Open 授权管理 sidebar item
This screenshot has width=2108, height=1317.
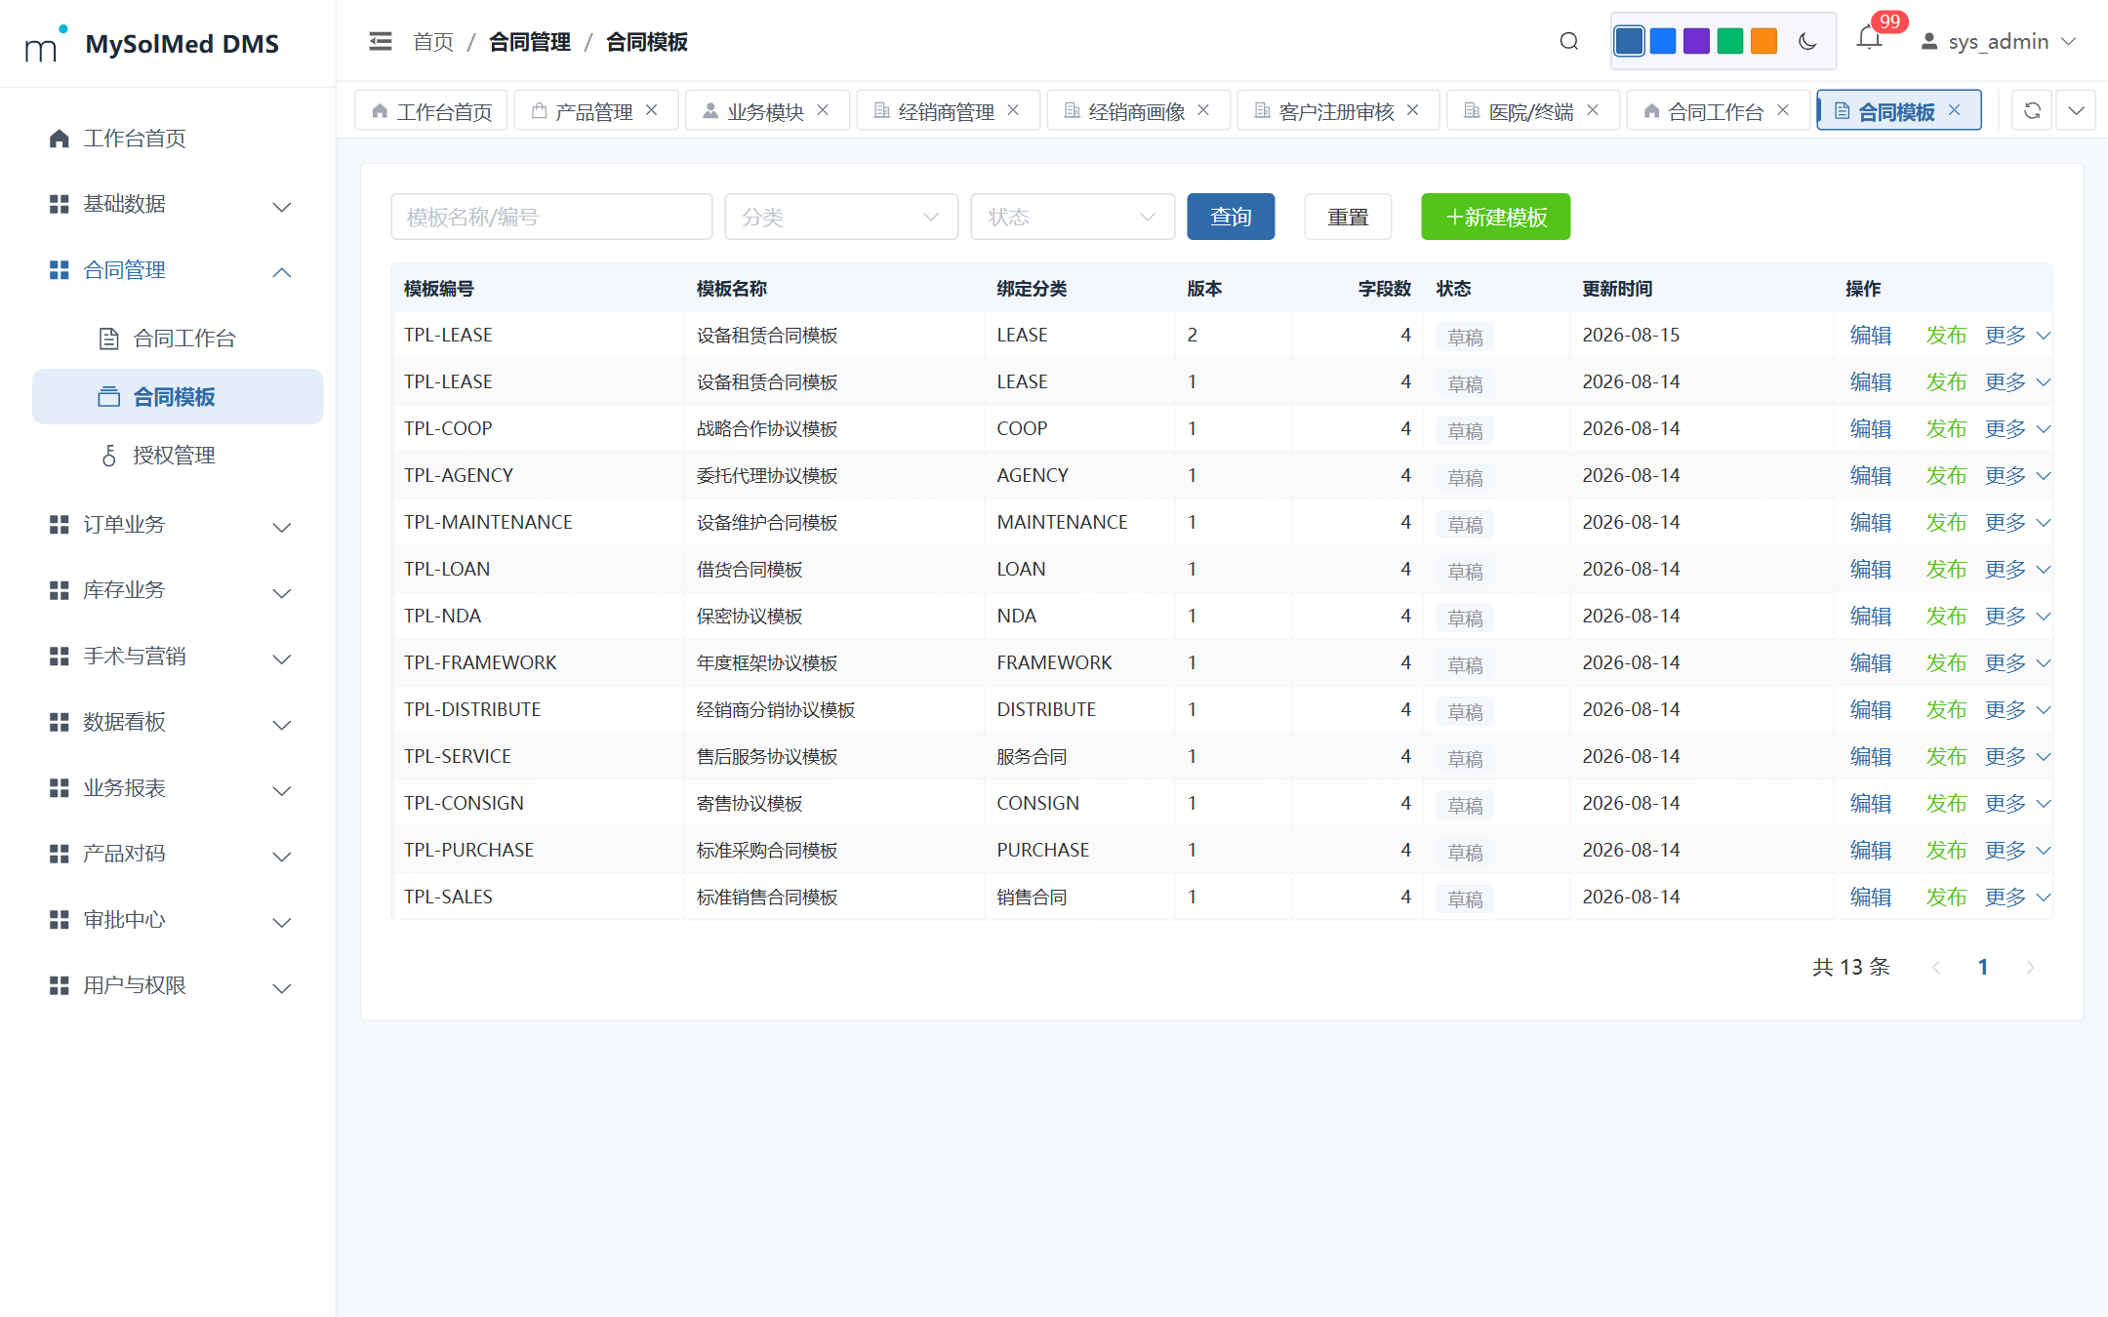click(178, 456)
